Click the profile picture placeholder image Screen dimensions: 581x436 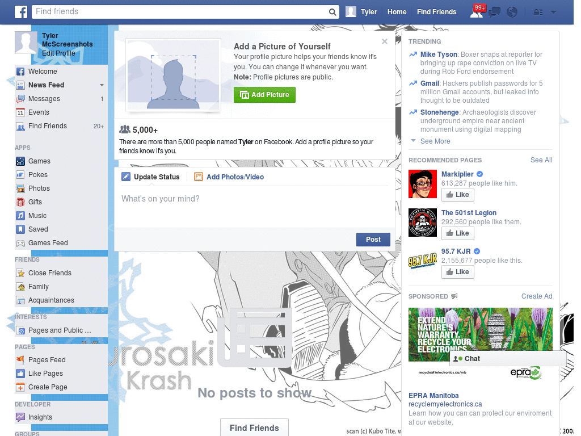[174, 75]
